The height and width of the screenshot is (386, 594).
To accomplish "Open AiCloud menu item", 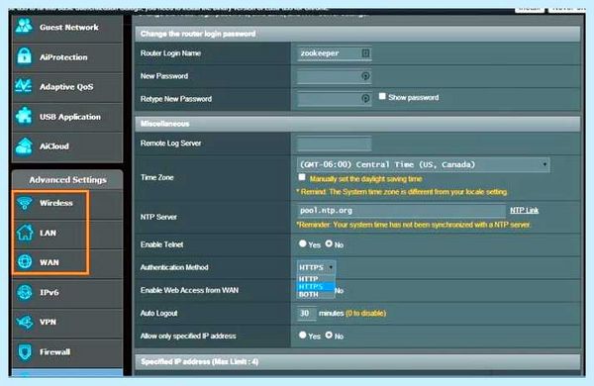I will click(67, 146).
